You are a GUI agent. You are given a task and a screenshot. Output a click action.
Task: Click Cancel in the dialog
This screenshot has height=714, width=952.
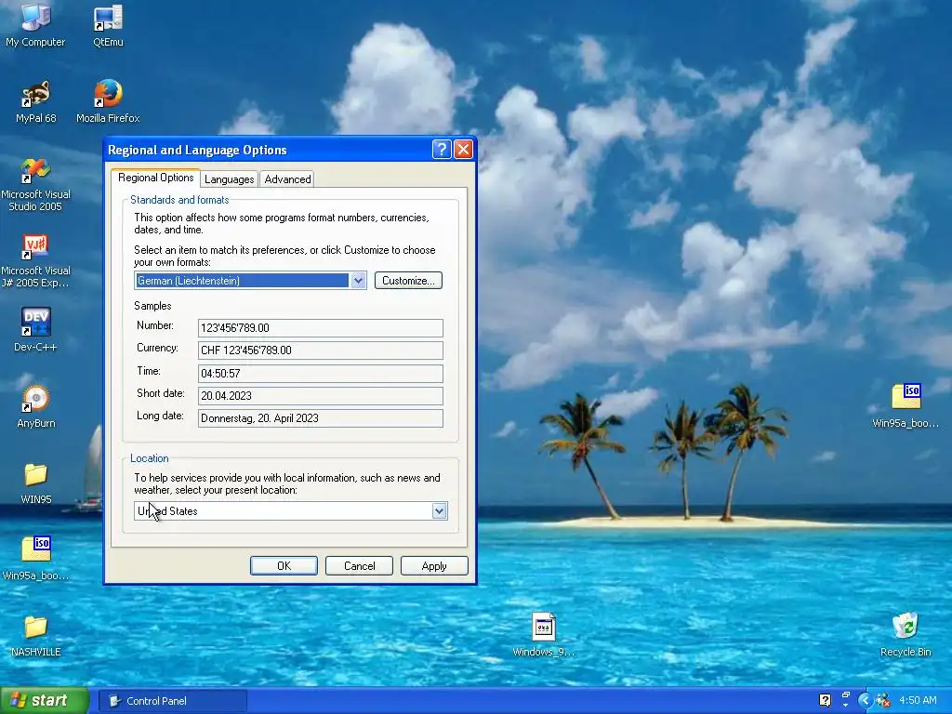click(x=359, y=566)
